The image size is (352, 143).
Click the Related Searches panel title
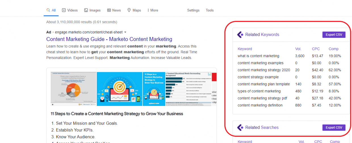[x=262, y=127]
